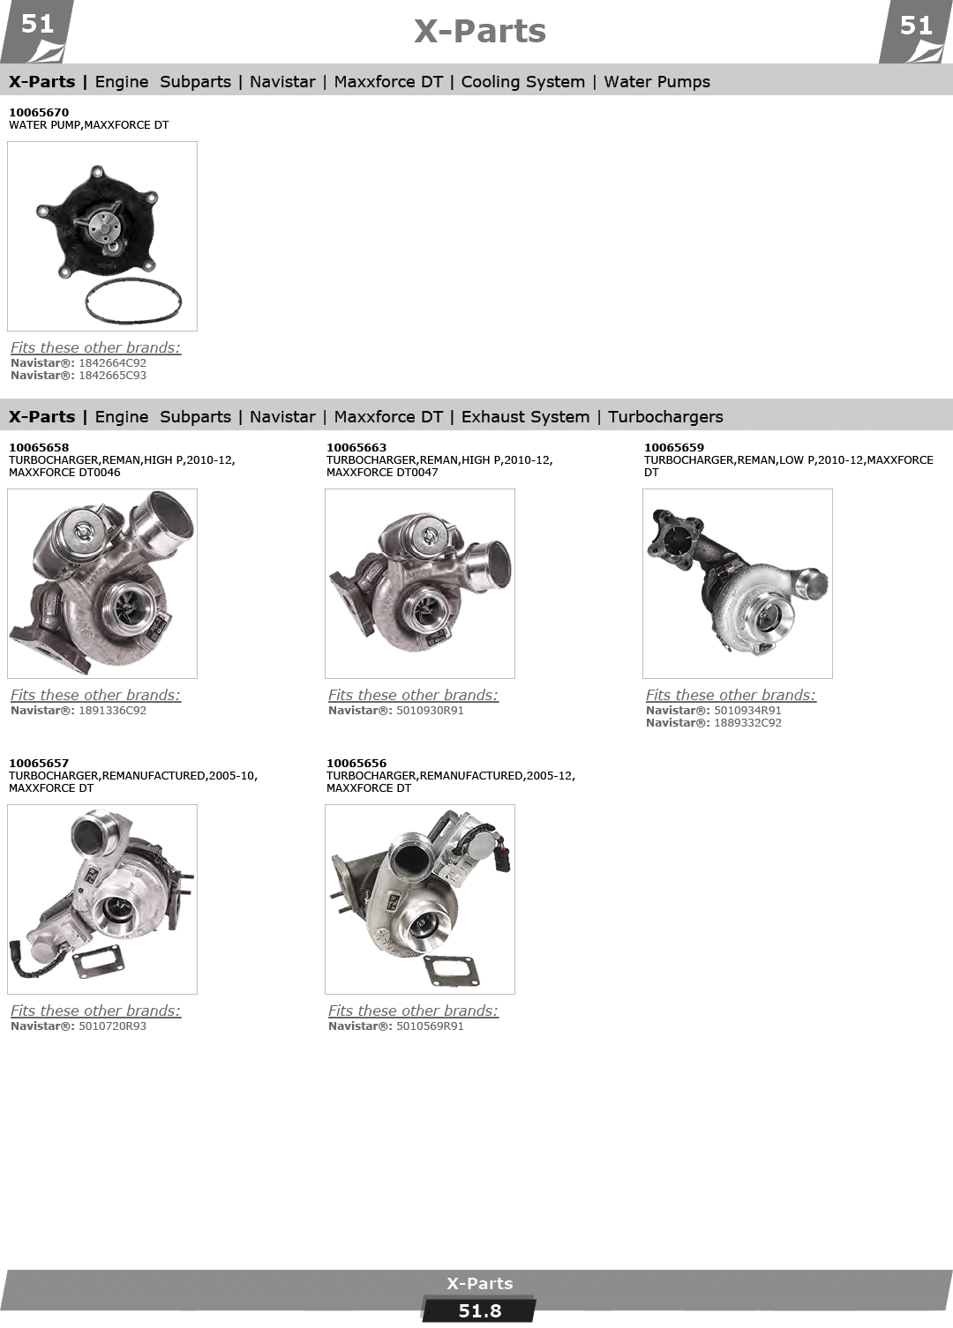Select the 10065663 turbocharger image
Screen dimensions: 953x1328
420,584
